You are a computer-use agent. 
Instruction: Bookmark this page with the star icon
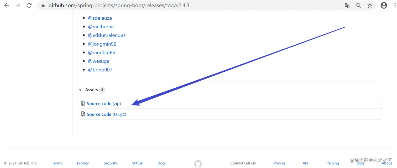(x=370, y=6)
